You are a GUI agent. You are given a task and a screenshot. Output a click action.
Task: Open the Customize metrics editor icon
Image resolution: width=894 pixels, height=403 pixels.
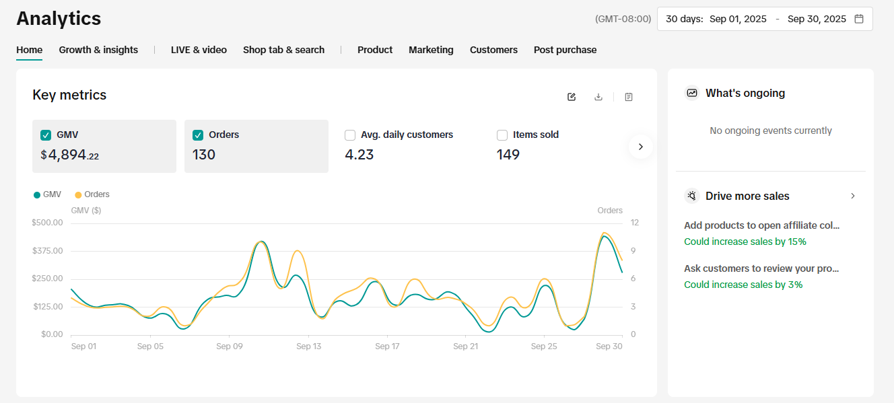click(571, 97)
